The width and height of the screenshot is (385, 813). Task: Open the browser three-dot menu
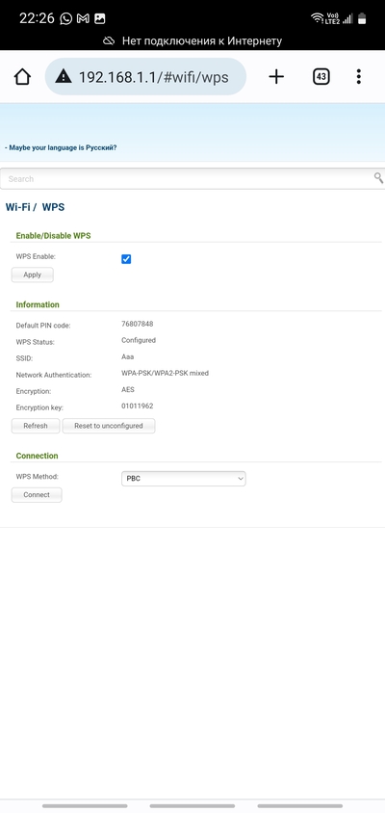pyautogui.click(x=359, y=77)
